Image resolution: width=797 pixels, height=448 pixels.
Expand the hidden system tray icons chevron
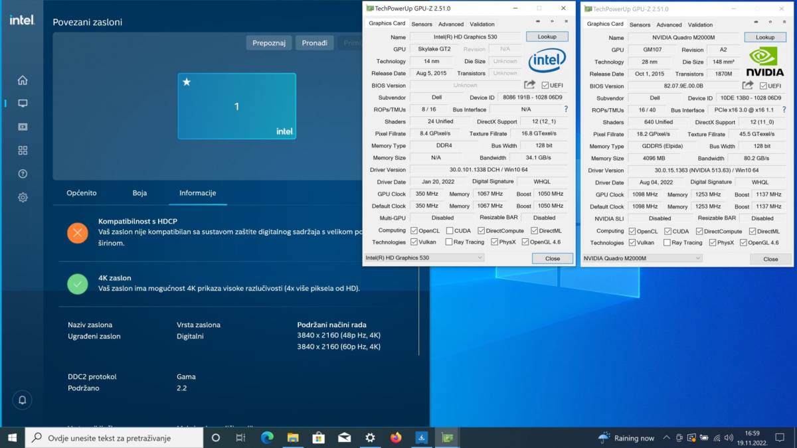tap(667, 438)
